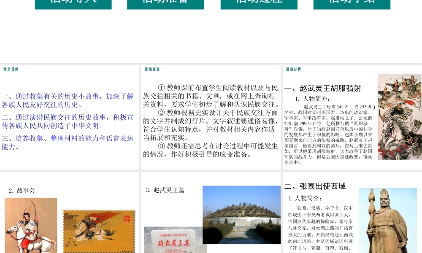Select the archer on white horse figurine image
This screenshot has height=253, width=422.
pyautogui.click(x=31, y=225)
